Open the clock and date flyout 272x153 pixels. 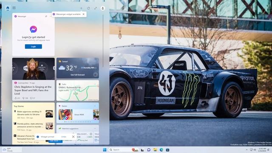[x=262, y=150]
